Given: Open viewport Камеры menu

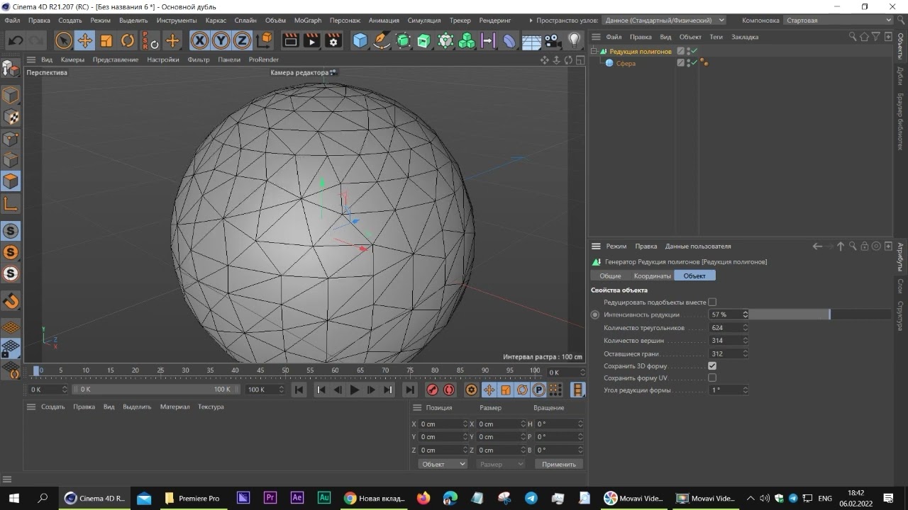Looking at the screenshot, I should click(72, 60).
